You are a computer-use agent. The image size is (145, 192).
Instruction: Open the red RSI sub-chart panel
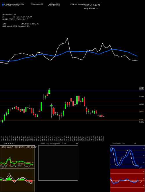pos(127,180)
